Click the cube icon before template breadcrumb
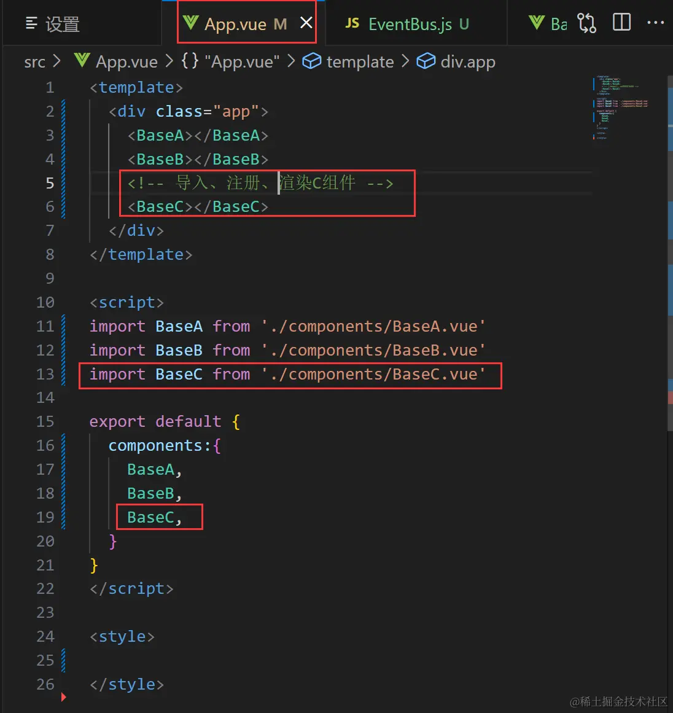This screenshot has height=713, width=673. pyautogui.click(x=311, y=61)
